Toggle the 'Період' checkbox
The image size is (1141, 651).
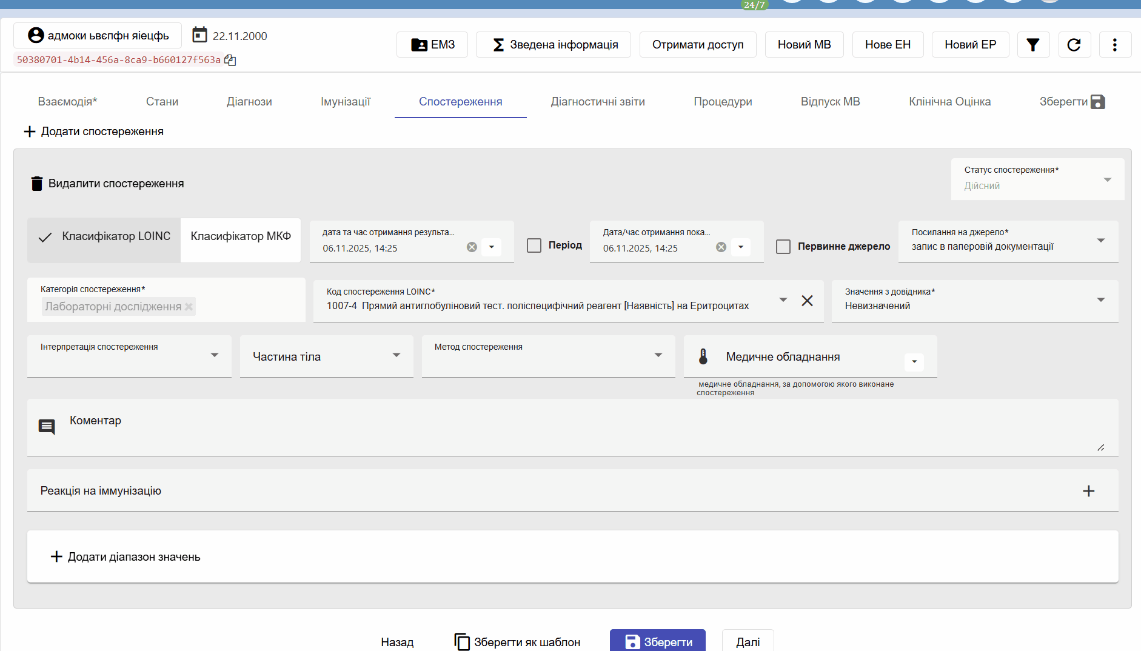(534, 245)
